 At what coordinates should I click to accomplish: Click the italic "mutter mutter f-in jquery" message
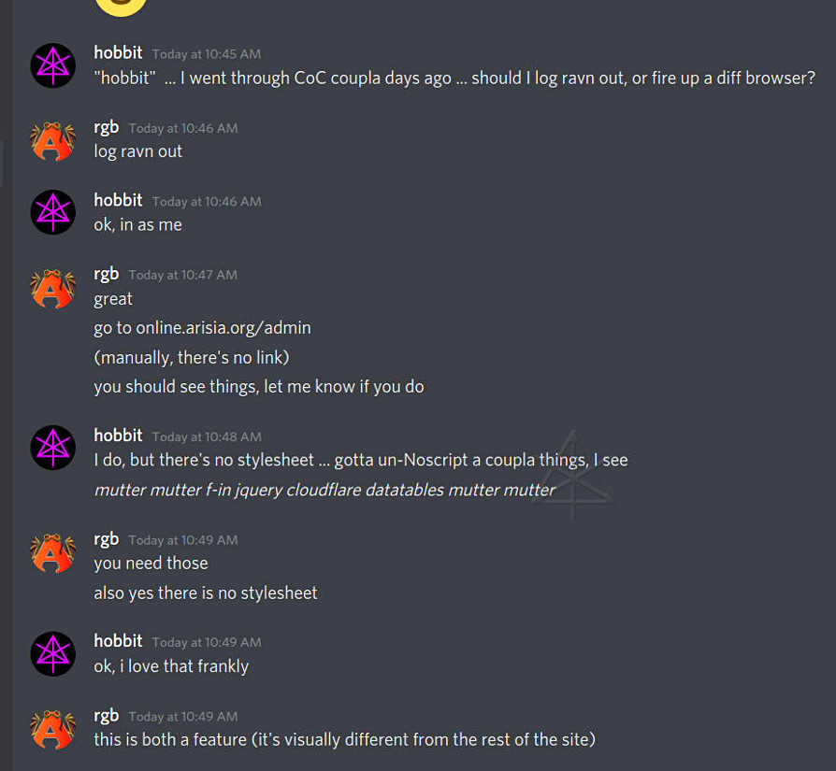pyautogui.click(x=324, y=490)
